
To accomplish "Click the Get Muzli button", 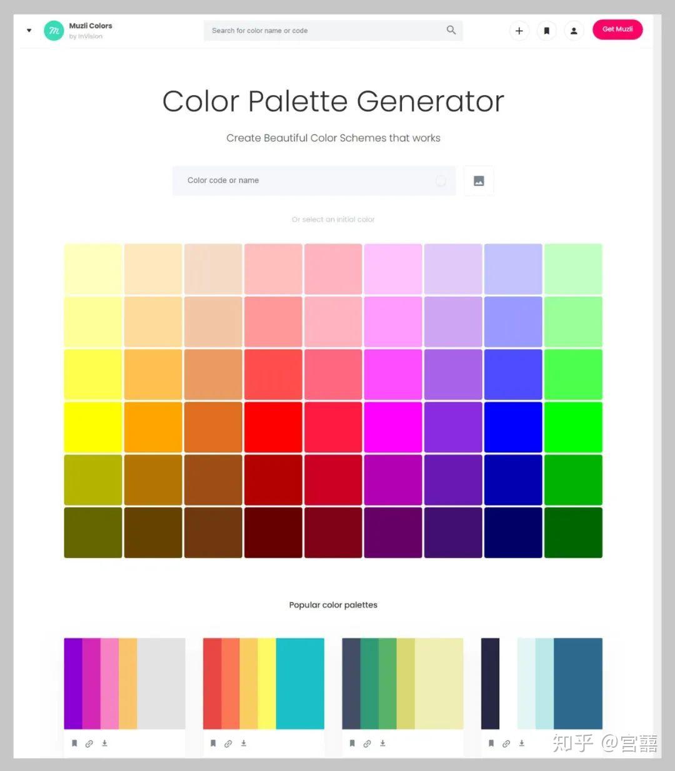I will coord(617,29).
